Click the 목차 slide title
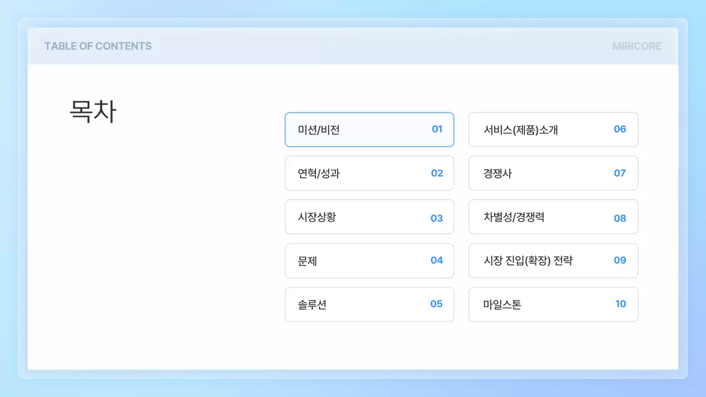 point(92,111)
